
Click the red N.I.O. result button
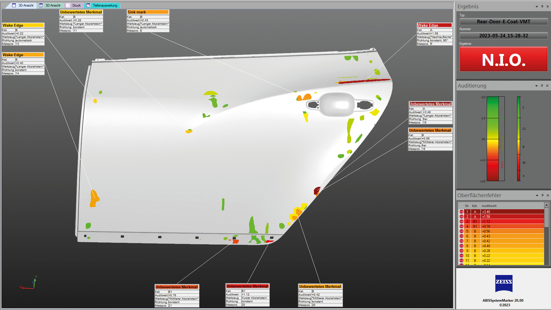503,59
